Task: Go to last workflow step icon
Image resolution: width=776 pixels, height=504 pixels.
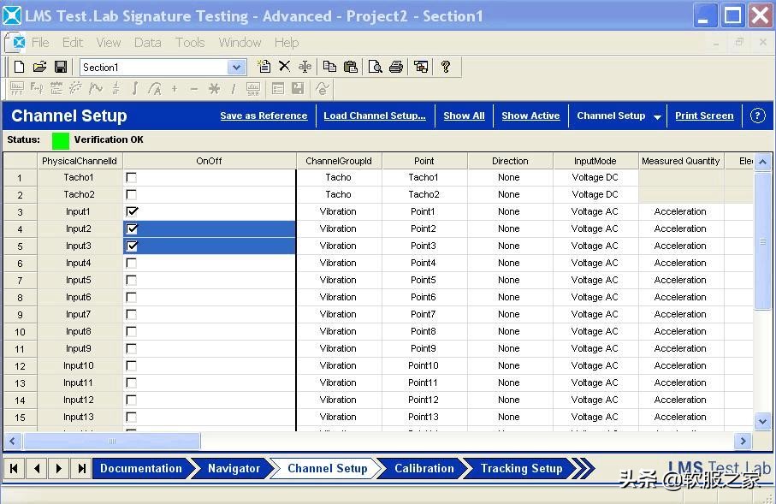Action: click(81, 468)
